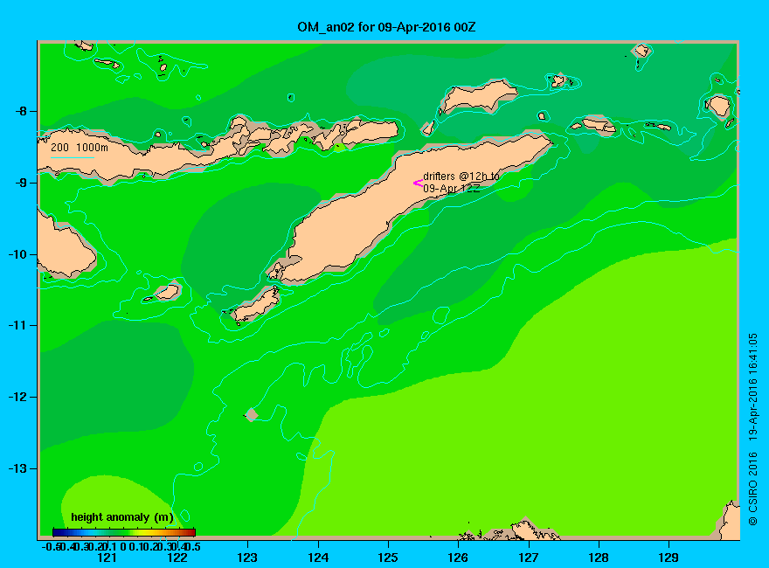
Task: Click the "122" longitude axis label
Action: tap(177, 558)
